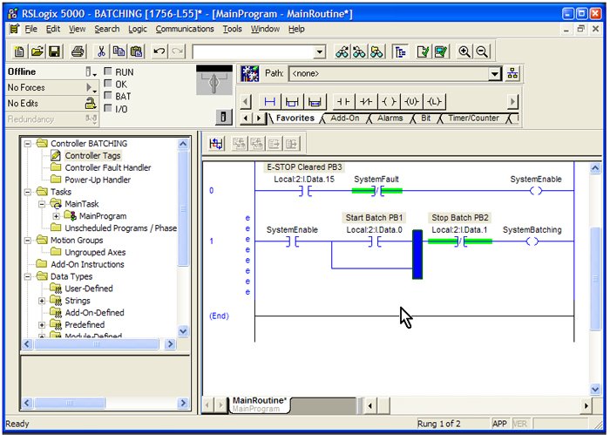The image size is (610, 435).
Task: Insert a Branch Level element
Action: [315, 102]
